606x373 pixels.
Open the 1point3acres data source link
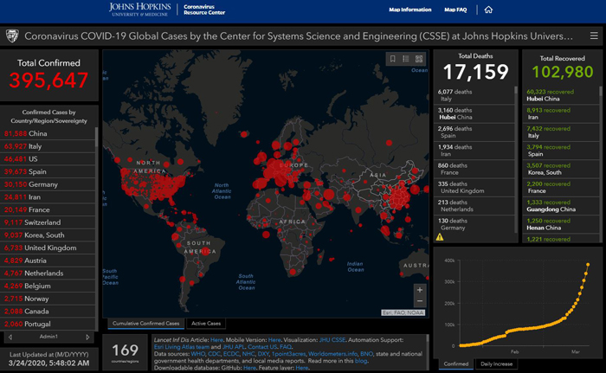click(x=288, y=354)
